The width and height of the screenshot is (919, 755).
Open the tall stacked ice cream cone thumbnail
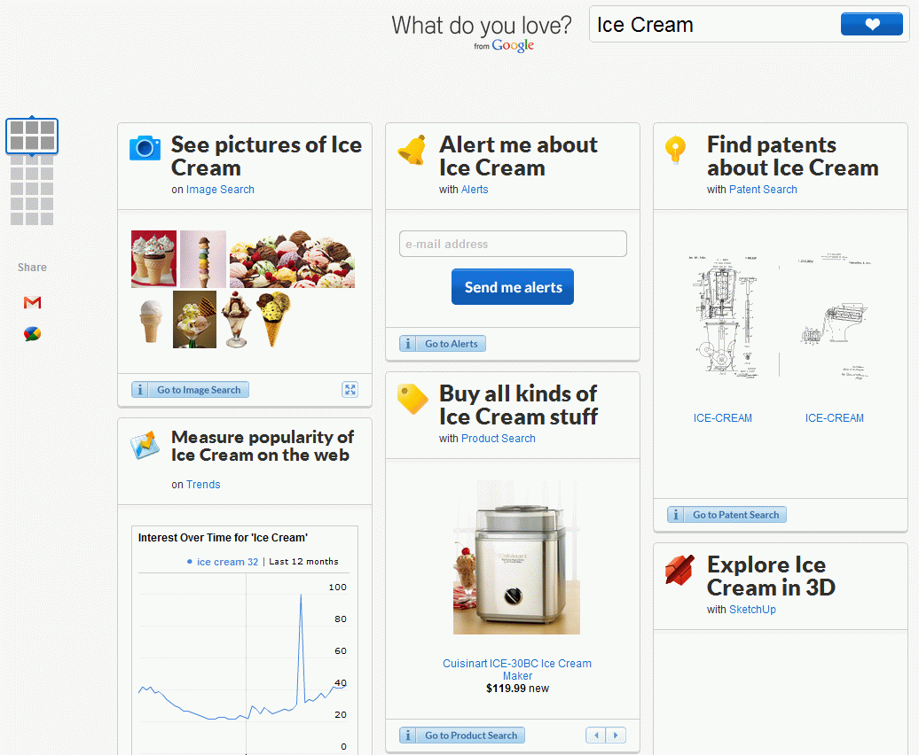[203, 259]
